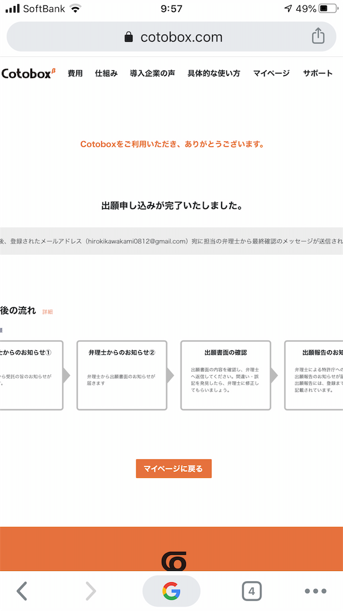Tap the 出願申し込みが完了いたしました。 heading
Screen dimensions: 343x611
172,206
